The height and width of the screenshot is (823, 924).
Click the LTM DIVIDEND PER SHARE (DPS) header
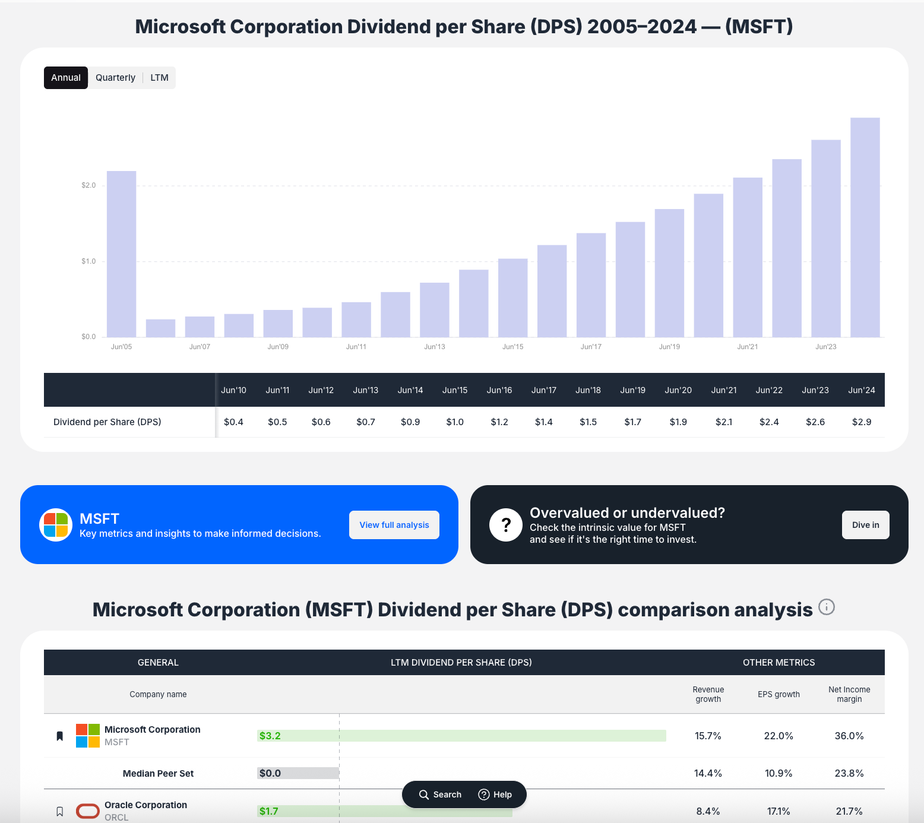coord(461,662)
